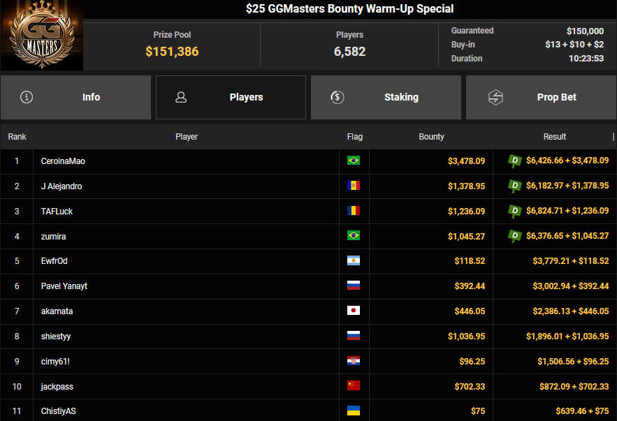Click the Staking dollar coin icon
Image resolution: width=617 pixels, height=421 pixels.
[x=337, y=98]
